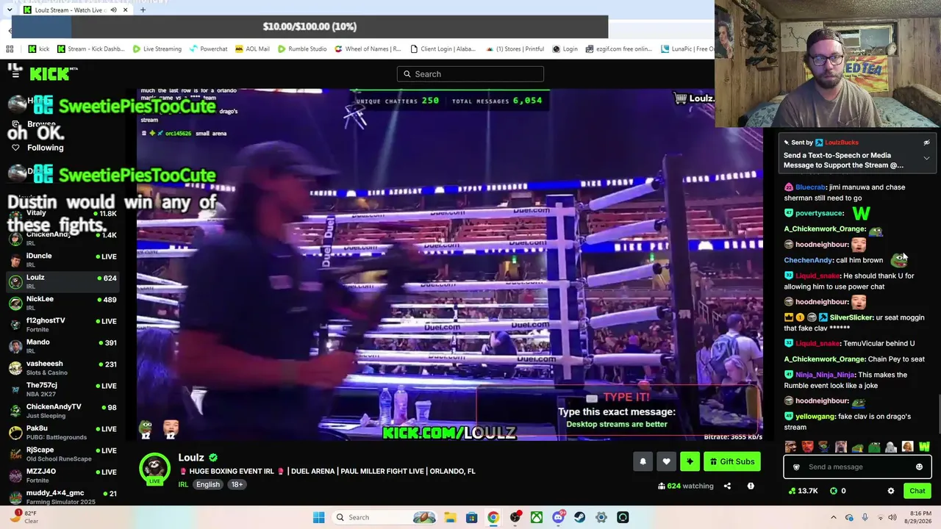The height and width of the screenshot is (529, 941).
Task: Click Ninja_Ninja_Ninja username in chat
Action: [825, 375]
